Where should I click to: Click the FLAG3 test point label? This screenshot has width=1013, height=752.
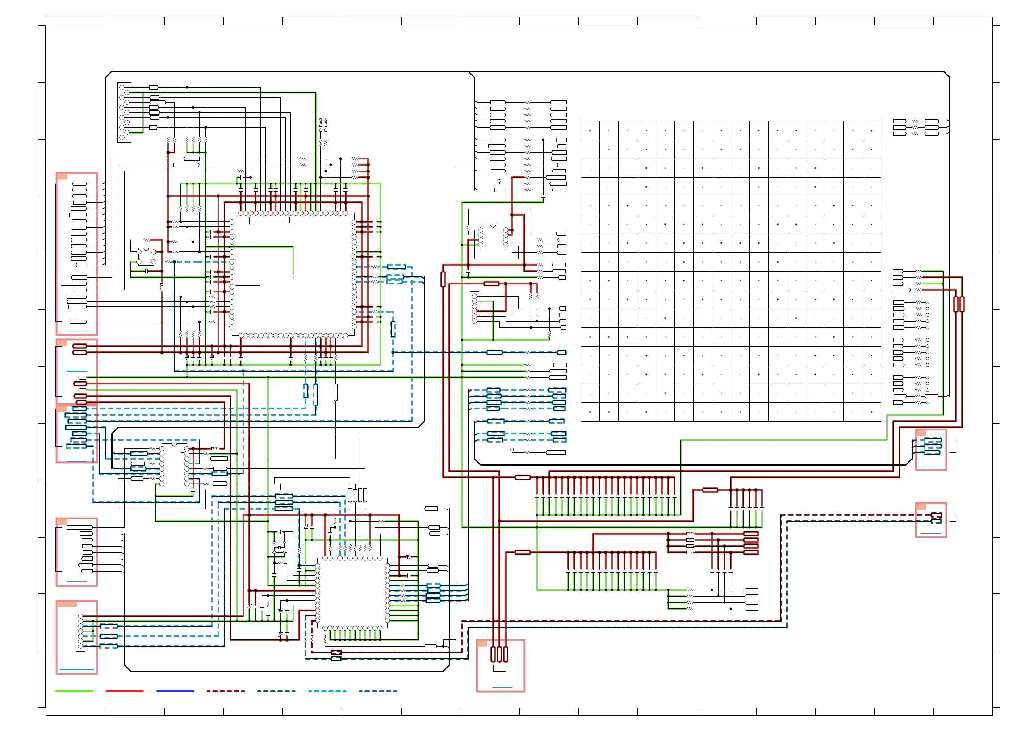click(x=321, y=122)
